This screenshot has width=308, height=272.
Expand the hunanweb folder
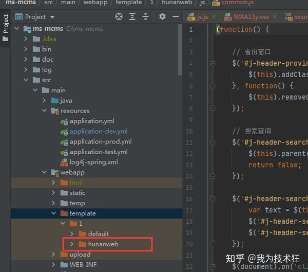click(x=72, y=244)
